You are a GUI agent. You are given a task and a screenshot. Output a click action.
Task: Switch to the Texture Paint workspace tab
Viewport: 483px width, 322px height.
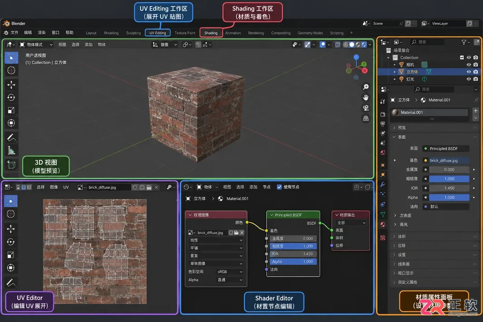coord(185,33)
